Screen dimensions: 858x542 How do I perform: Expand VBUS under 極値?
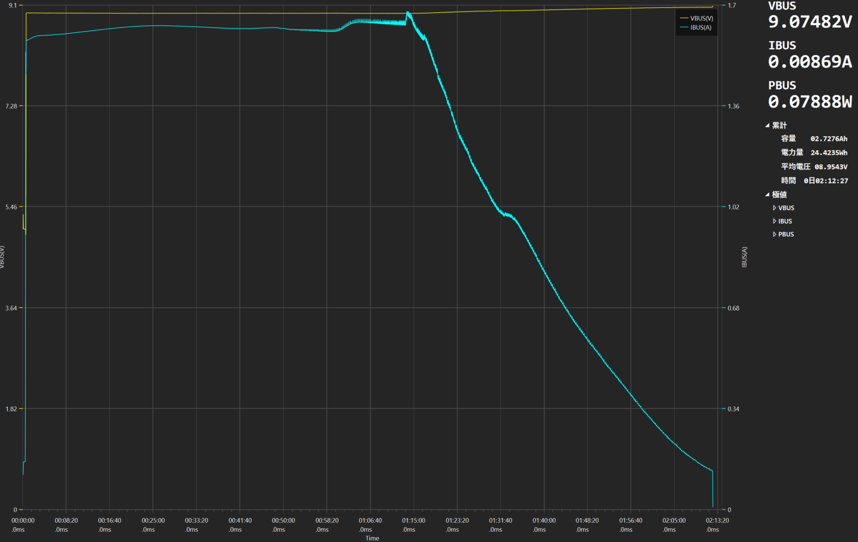(x=774, y=208)
